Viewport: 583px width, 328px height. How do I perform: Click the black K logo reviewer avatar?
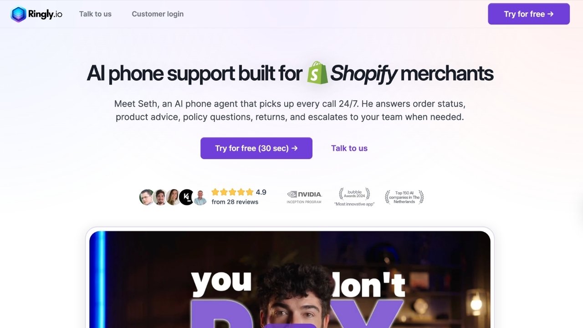(186, 197)
